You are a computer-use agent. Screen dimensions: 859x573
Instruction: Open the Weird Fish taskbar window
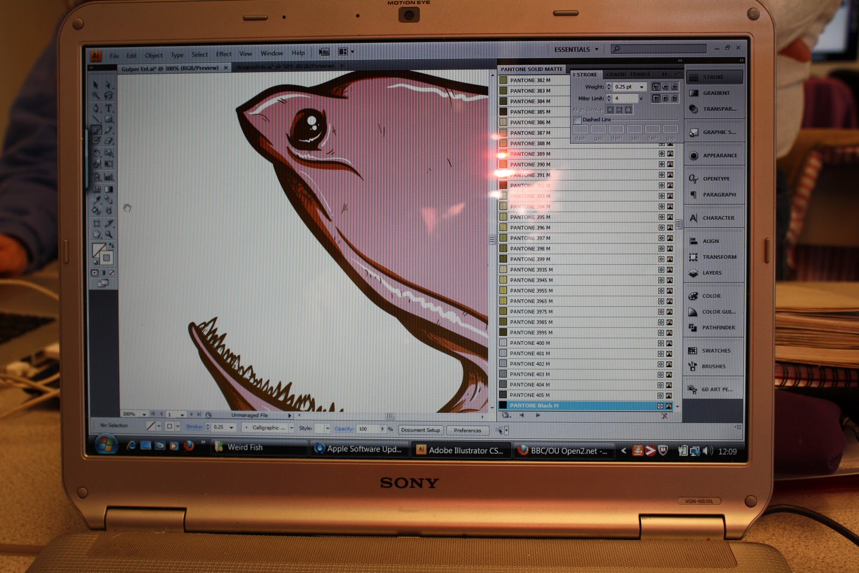point(259,447)
